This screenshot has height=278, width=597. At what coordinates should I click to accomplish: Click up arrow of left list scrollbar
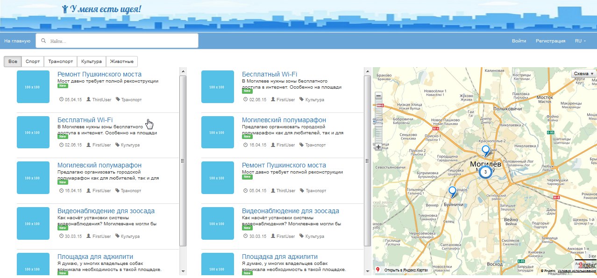tap(183, 71)
